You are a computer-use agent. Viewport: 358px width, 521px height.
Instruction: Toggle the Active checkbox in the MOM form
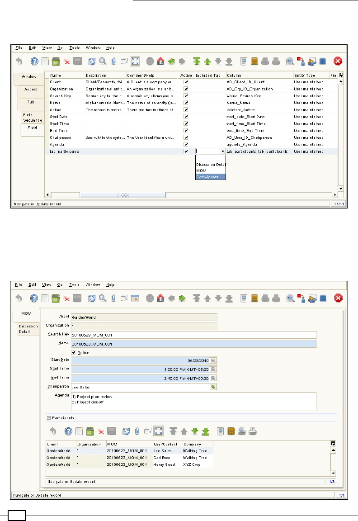[x=74, y=352]
